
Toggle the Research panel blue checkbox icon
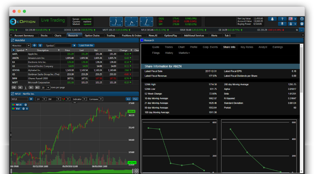tap(143, 40)
